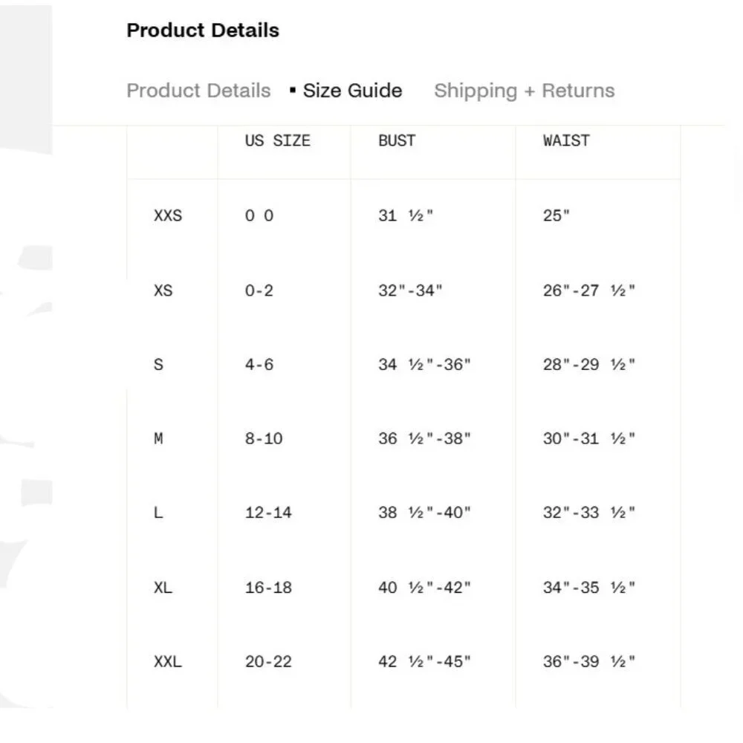Select the XXS size row label
Image resolution: width=743 pixels, height=743 pixels.
[x=167, y=216]
